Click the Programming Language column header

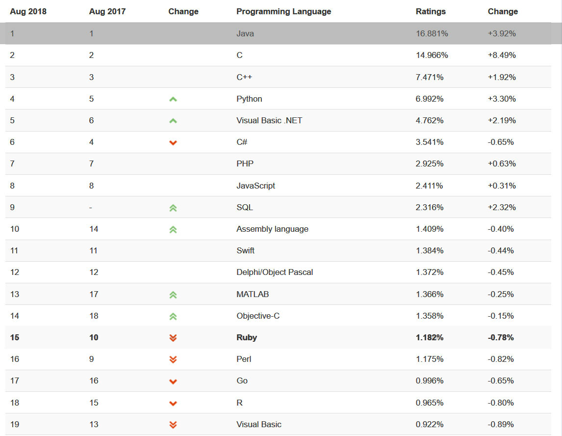pyautogui.click(x=283, y=11)
